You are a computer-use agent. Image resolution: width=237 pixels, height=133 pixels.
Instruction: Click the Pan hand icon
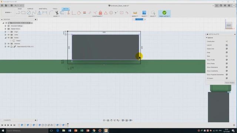click(111, 120)
